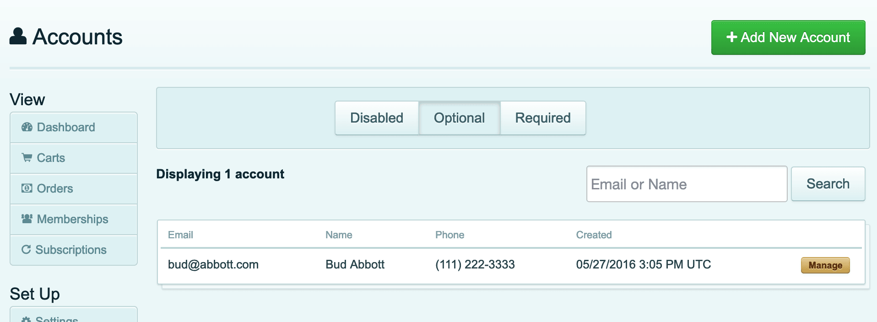Set accounts mode to Disabled

click(x=377, y=118)
